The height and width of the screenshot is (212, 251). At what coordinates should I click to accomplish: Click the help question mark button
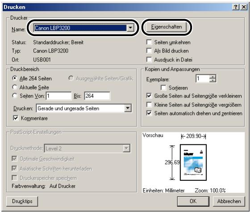pos(236,7)
